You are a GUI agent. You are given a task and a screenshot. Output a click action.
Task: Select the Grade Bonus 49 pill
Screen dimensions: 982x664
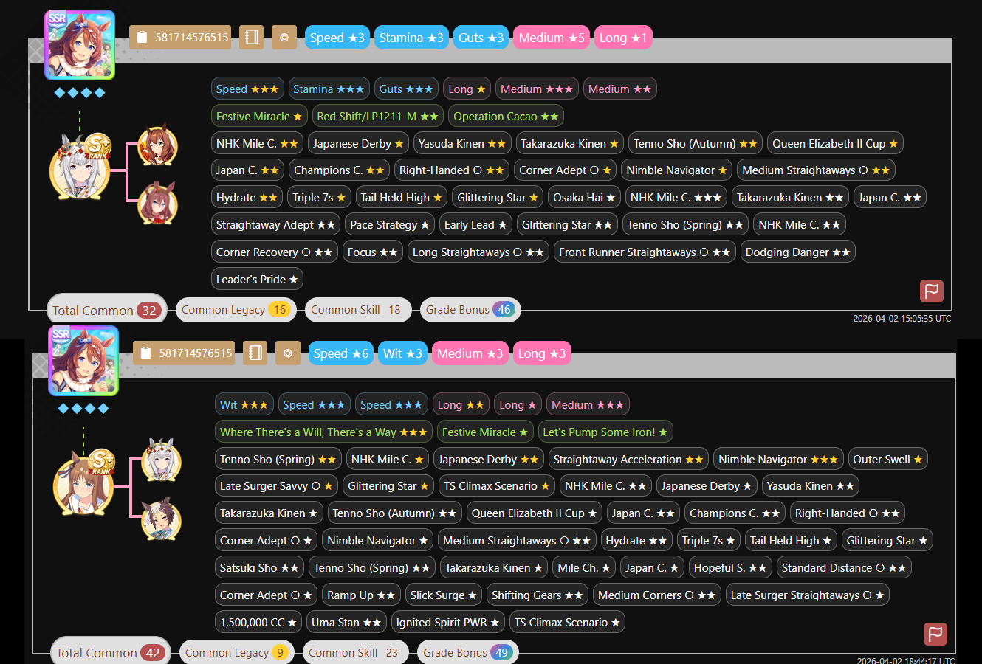pyautogui.click(x=467, y=652)
